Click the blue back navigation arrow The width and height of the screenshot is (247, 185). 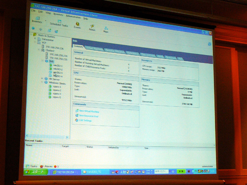pos(33,28)
